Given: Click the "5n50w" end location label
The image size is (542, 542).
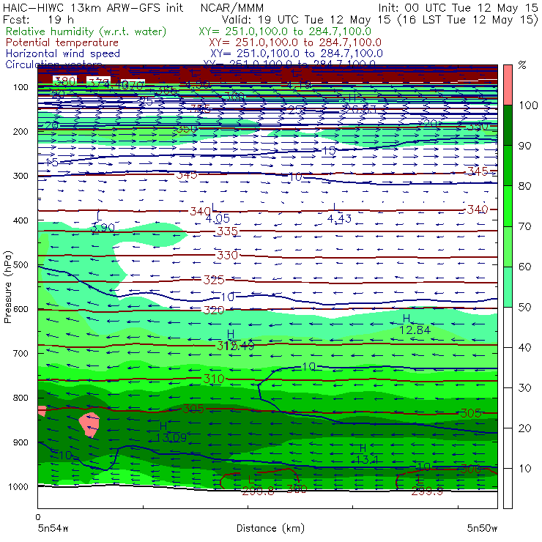Looking at the screenshot, I should (x=482, y=528).
